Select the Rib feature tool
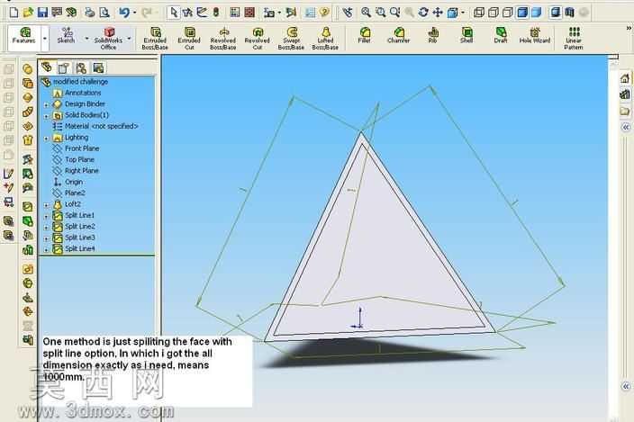 432,35
